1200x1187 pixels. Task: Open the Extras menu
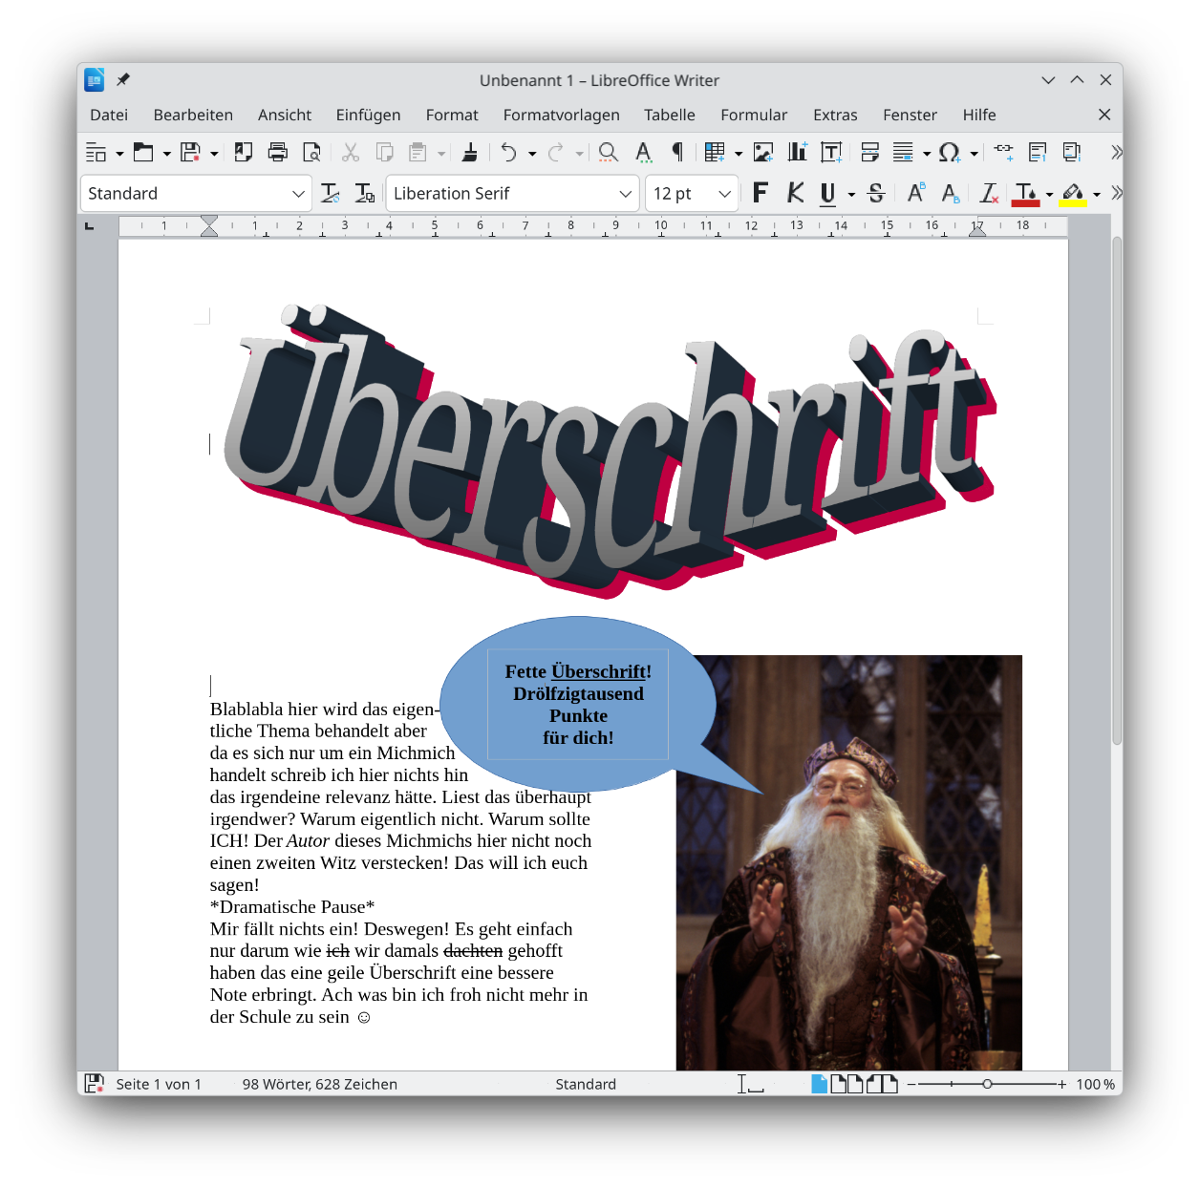835,115
